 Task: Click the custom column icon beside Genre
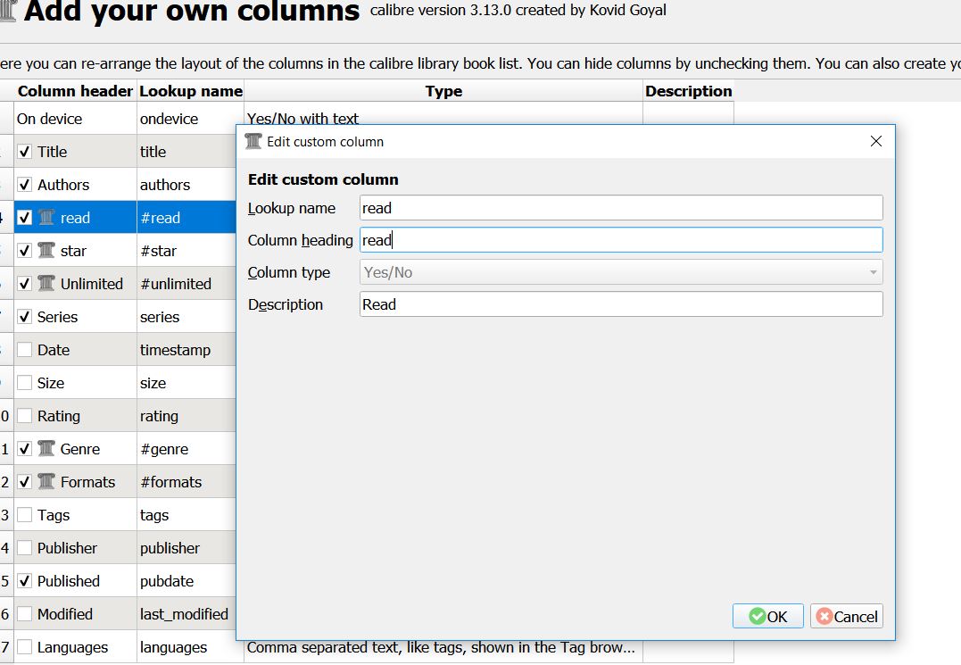click(46, 449)
